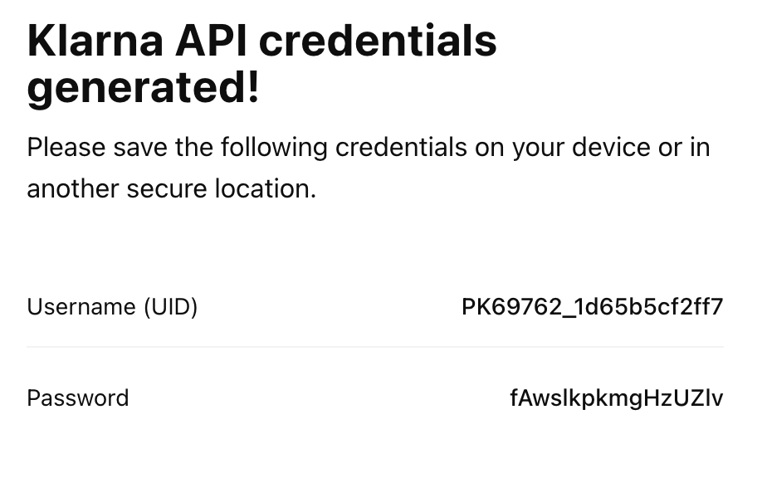767x478 pixels.
Task: Select the "Username (UID)" label
Action: click(112, 307)
